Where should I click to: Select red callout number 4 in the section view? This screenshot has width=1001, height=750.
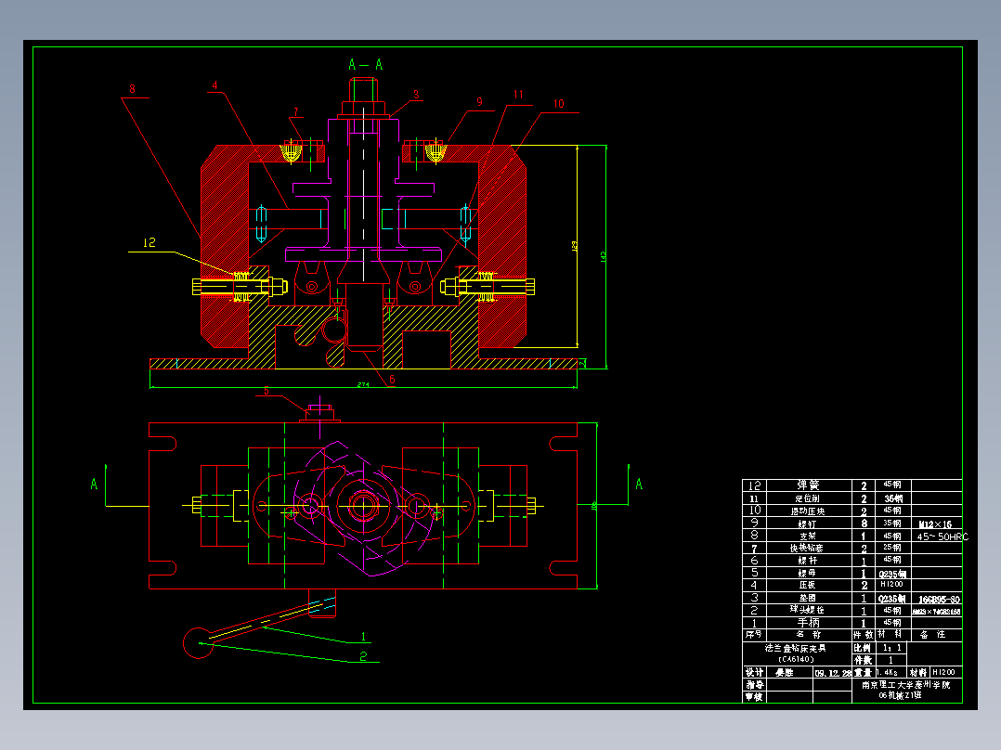click(x=214, y=84)
